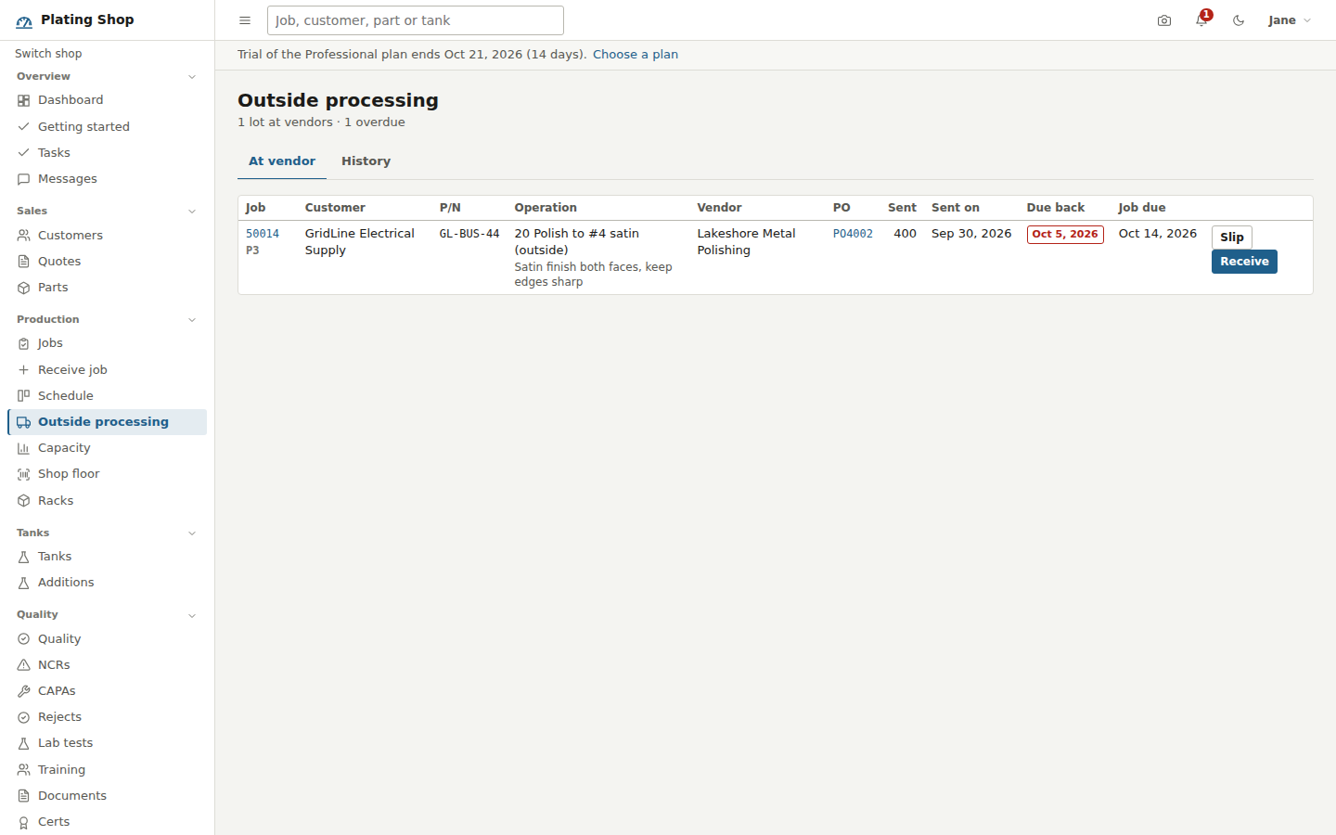Image resolution: width=1336 pixels, height=835 pixels.
Task: Collapse the Tanks sidebar section
Action: point(107,533)
